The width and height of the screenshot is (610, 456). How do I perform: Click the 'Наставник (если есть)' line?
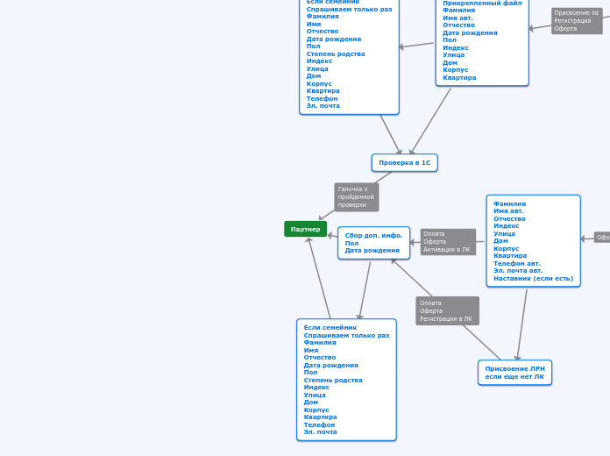coord(534,279)
